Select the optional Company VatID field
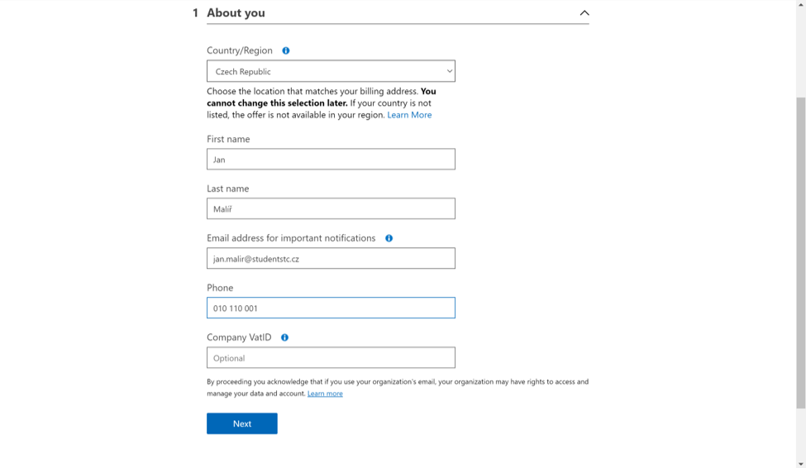This screenshot has width=806, height=468. pyautogui.click(x=331, y=358)
